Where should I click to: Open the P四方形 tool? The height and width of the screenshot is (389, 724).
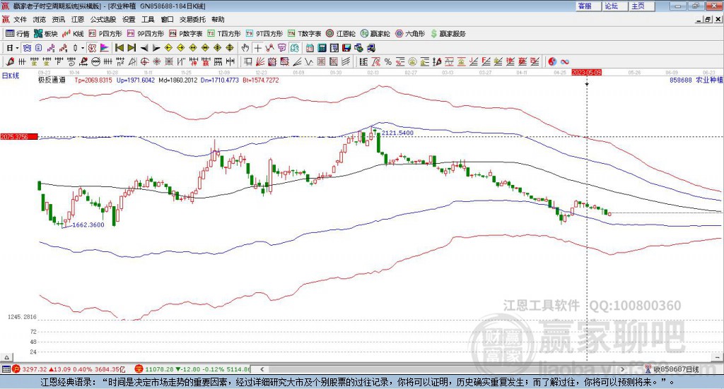point(105,34)
